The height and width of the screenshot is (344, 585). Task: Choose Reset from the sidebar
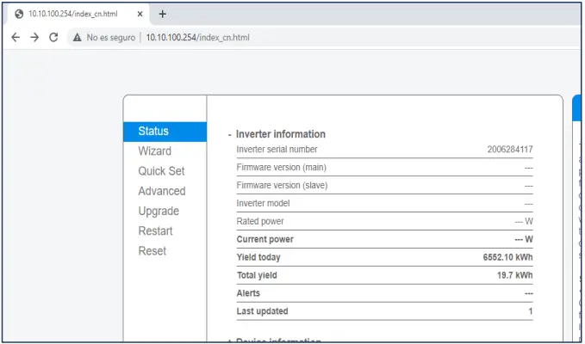point(152,251)
